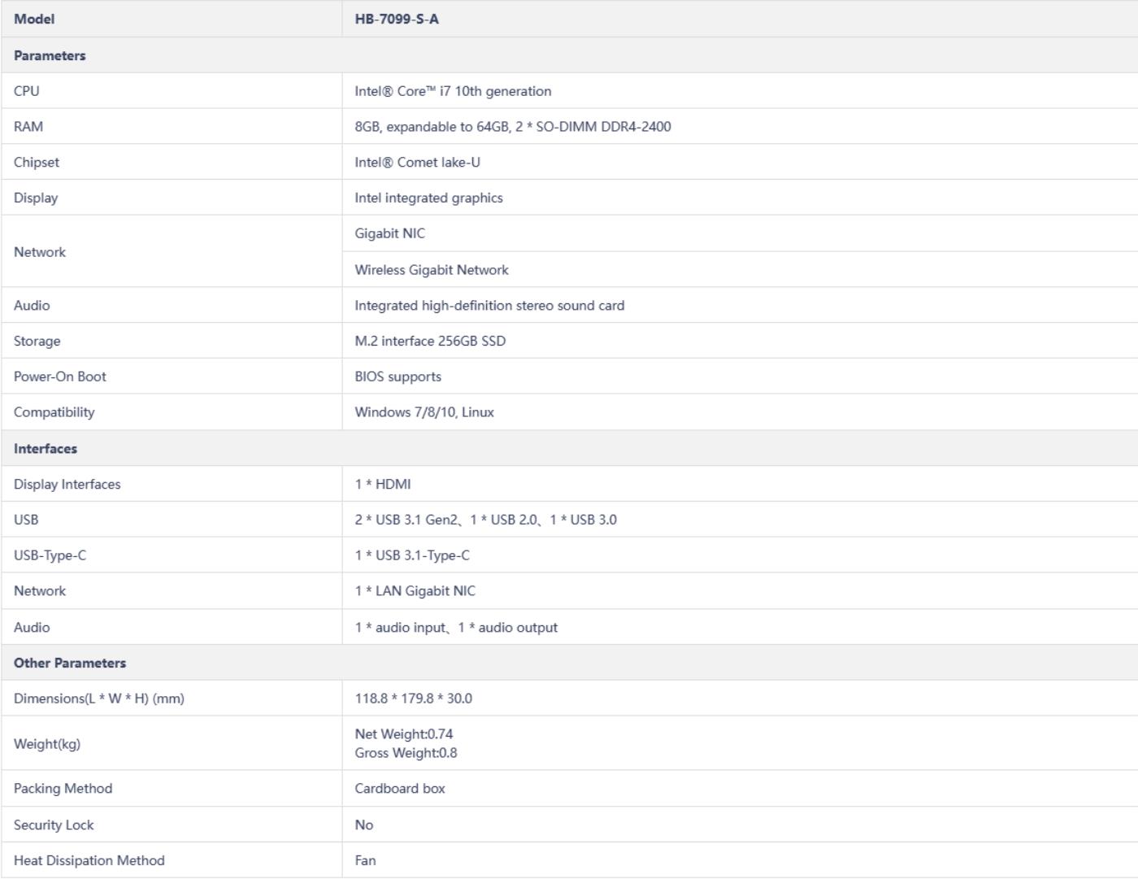Select Intel Core i7 10th generation text
This screenshot has height=879, width=1138.
point(453,91)
